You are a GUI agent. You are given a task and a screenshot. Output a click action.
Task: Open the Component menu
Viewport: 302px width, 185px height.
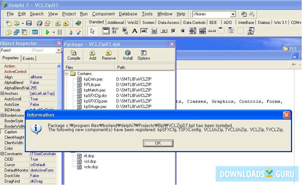pos(103,14)
